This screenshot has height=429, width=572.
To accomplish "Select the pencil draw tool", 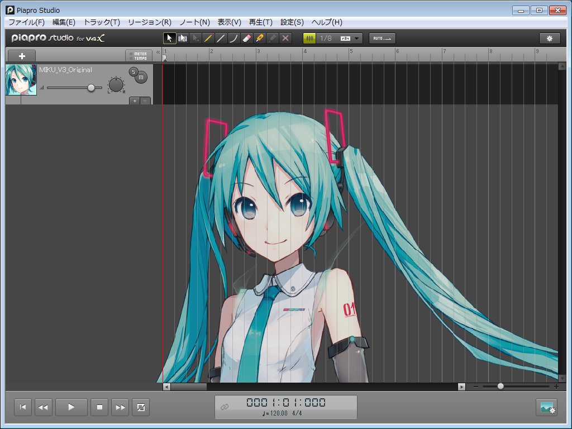I will pos(208,39).
